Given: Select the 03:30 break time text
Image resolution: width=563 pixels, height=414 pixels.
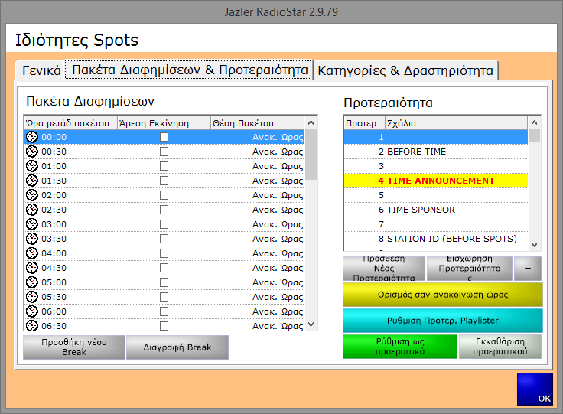Looking at the screenshot, I should pyautogui.click(x=54, y=239).
